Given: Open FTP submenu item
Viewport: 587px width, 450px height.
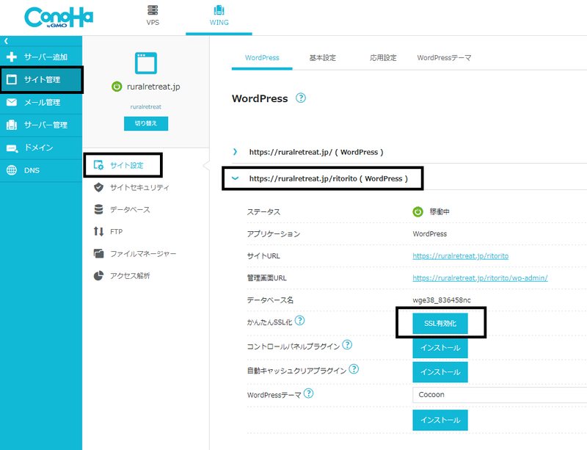Looking at the screenshot, I should [116, 231].
